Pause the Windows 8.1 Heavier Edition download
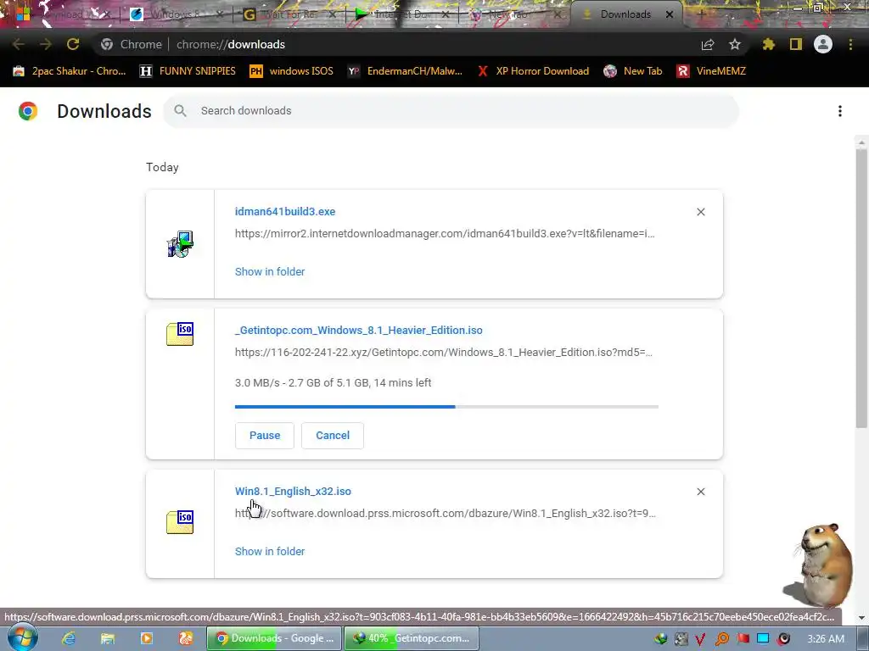The height and width of the screenshot is (651, 869). tap(265, 436)
